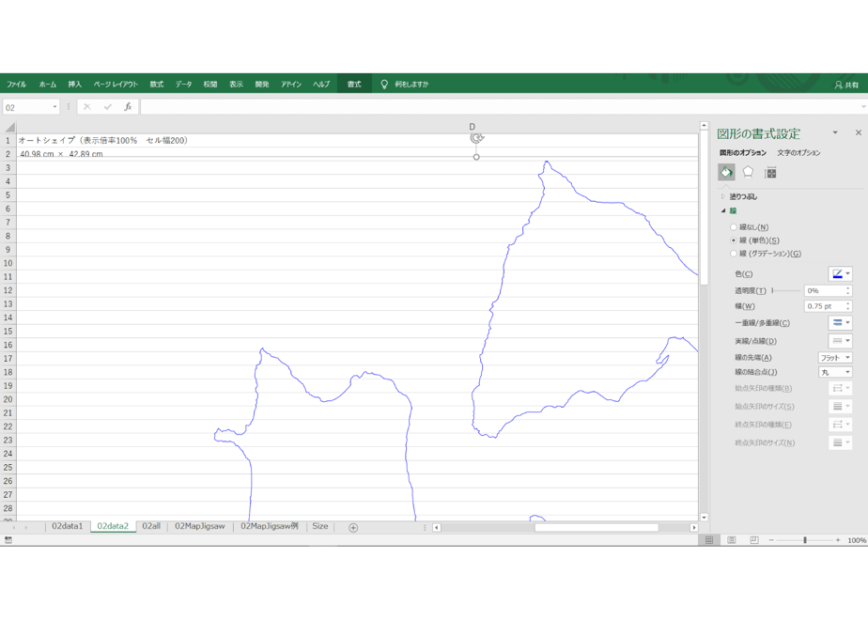Click the insert function fx icon

(x=128, y=107)
